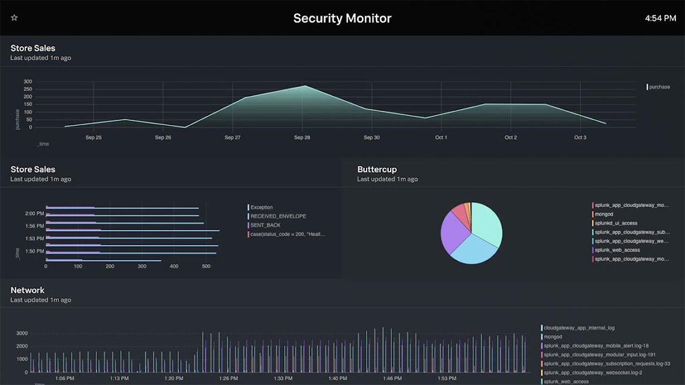Toggle the RECEIVED_ENVELOPE legend entry
Screen dimensions: 685x385
(x=277, y=216)
